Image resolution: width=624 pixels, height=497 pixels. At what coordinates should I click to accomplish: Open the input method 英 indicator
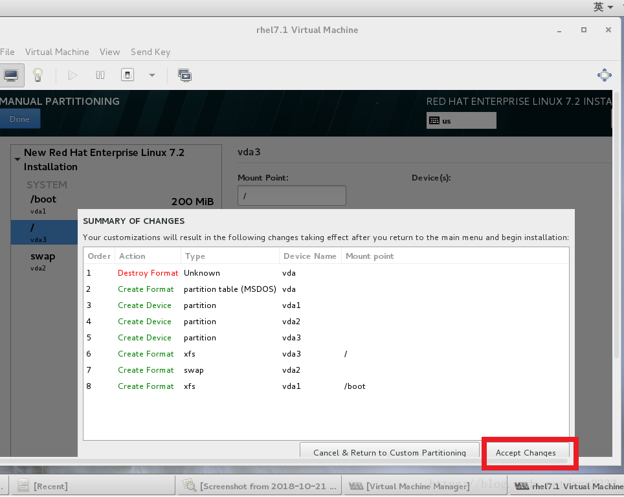[603, 6]
